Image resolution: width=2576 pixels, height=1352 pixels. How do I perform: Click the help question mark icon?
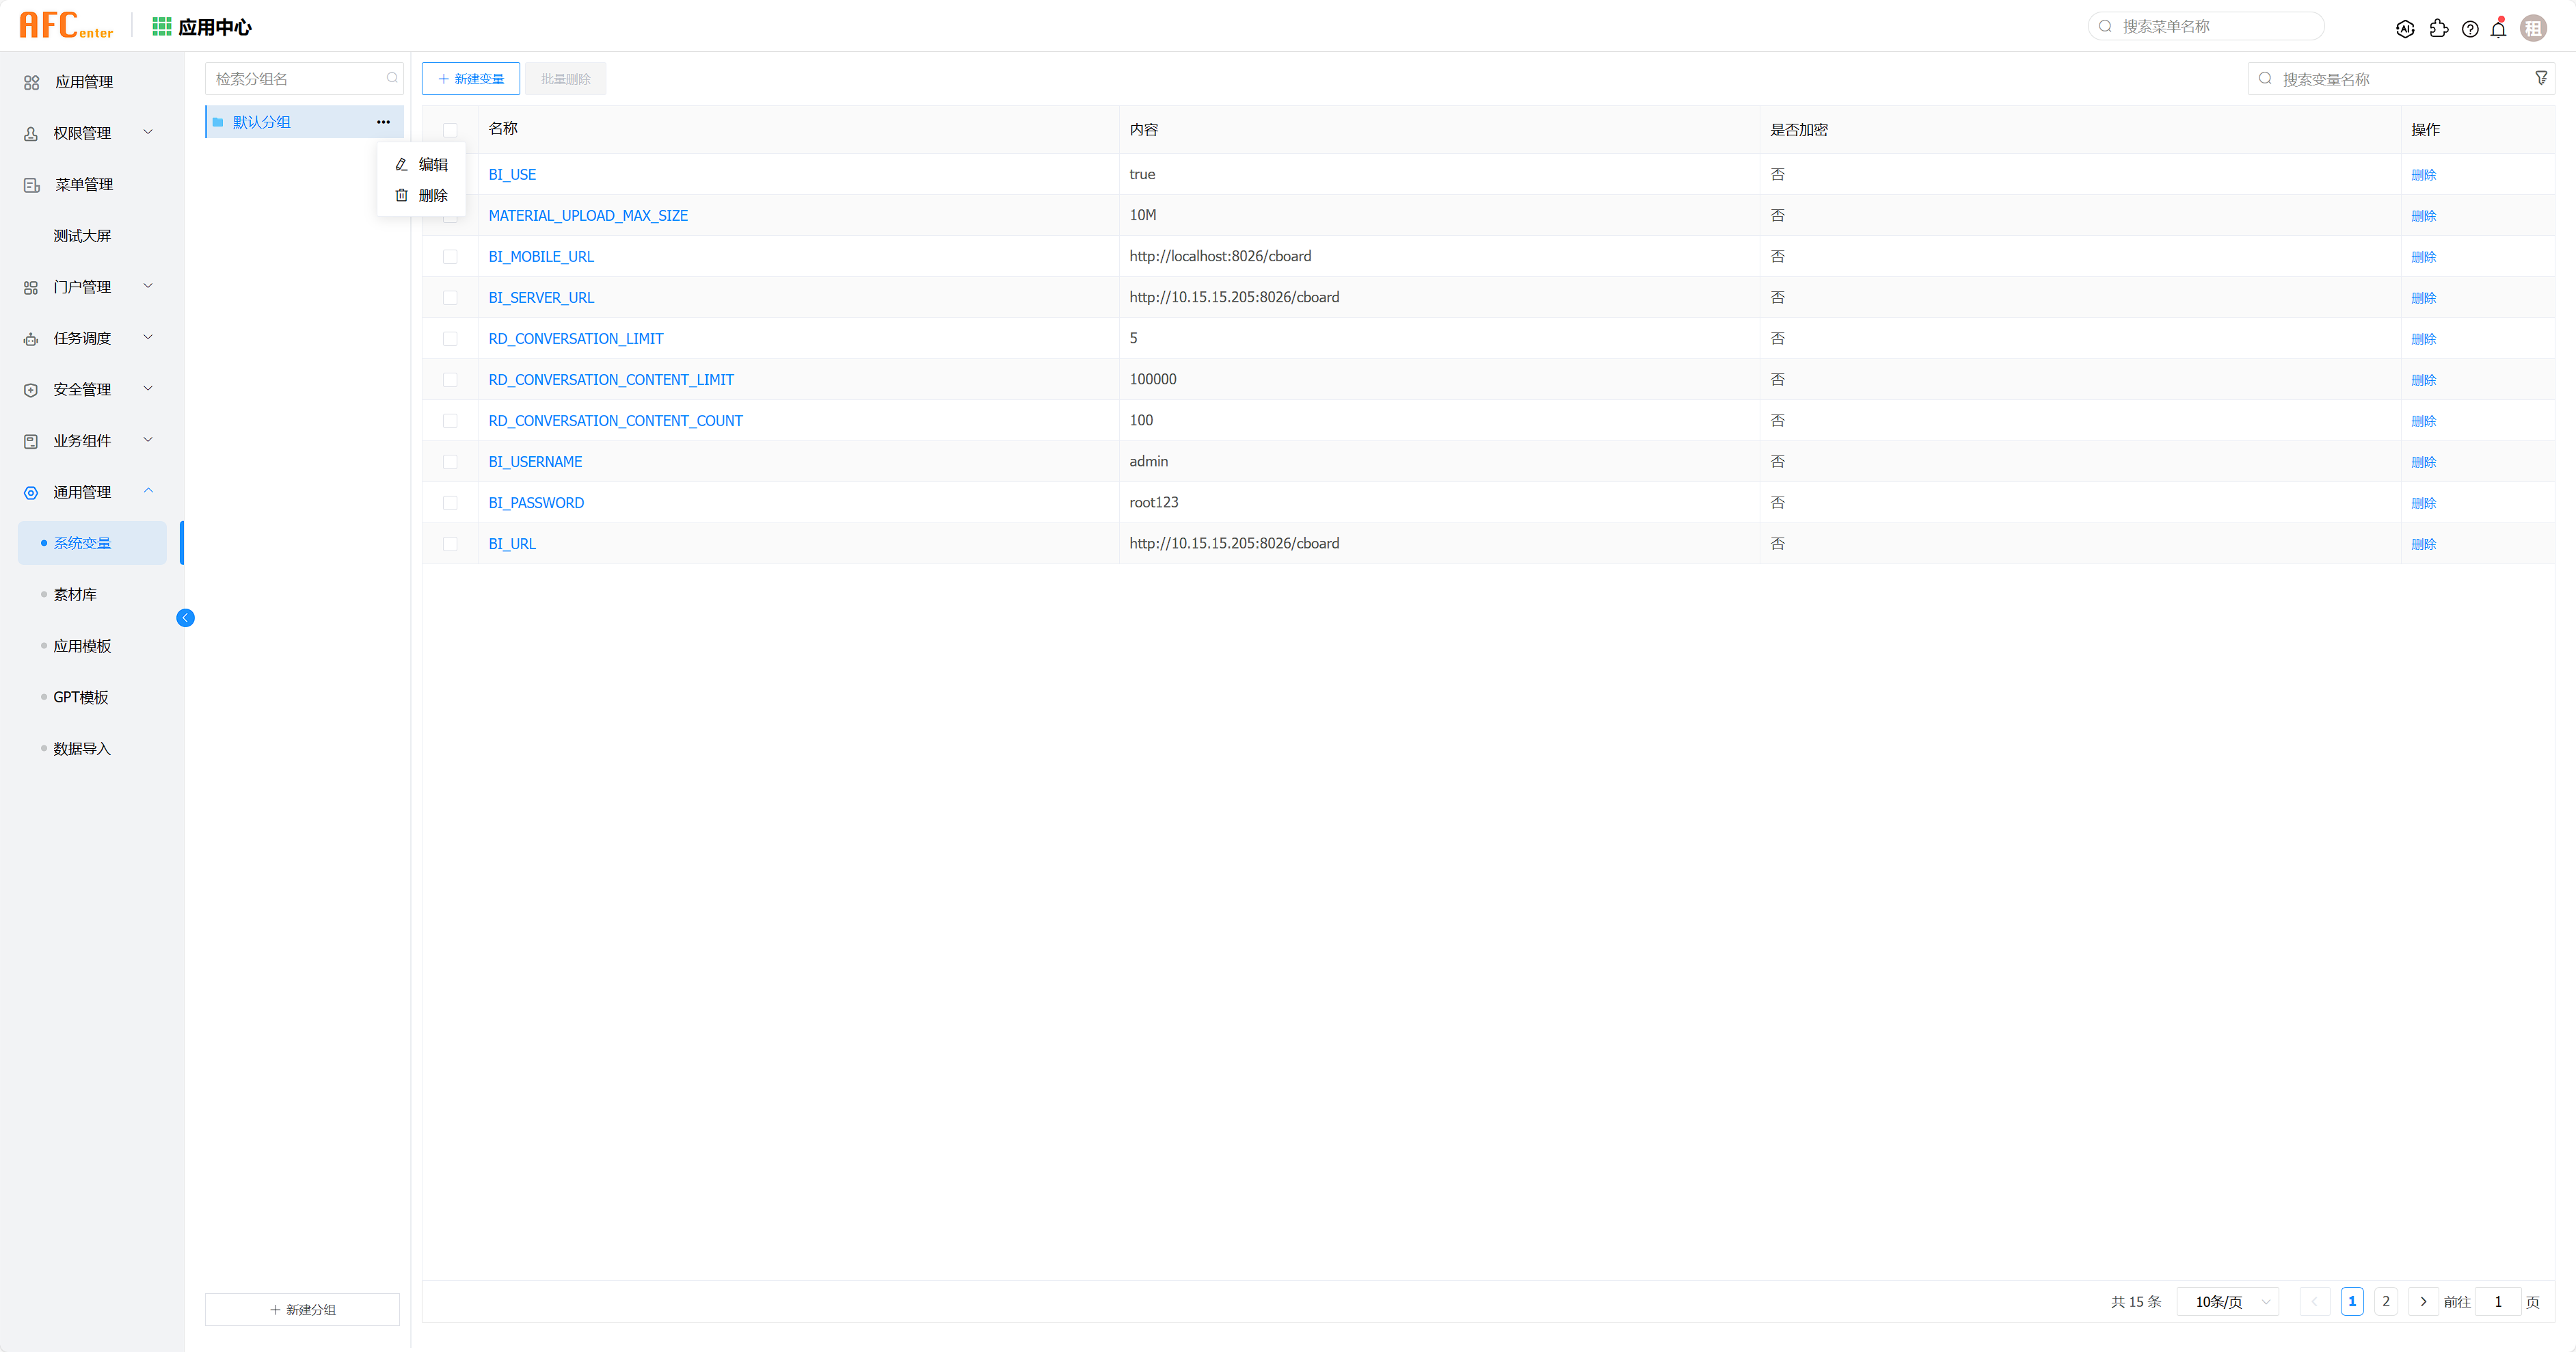click(2470, 29)
